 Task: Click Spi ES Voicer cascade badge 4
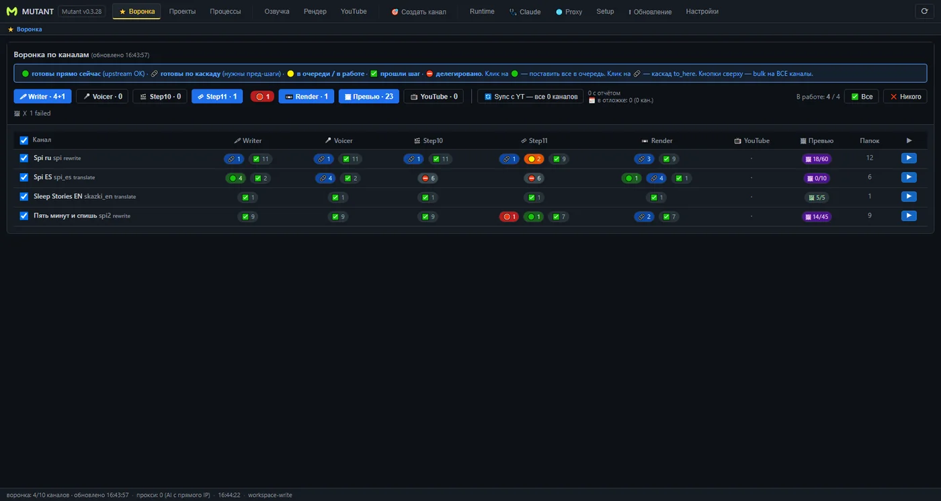click(325, 179)
